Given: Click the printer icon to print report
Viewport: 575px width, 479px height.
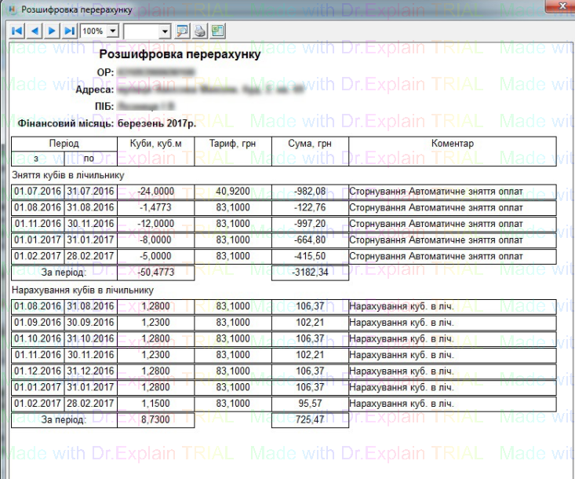Looking at the screenshot, I should (200, 31).
